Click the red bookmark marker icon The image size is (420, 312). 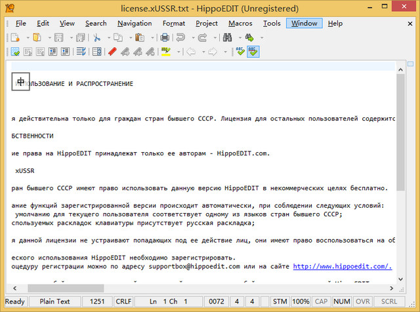(x=112, y=52)
